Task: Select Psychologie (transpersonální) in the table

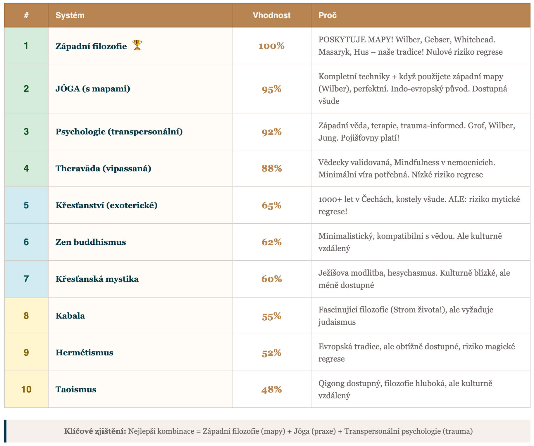Action: [x=119, y=132]
